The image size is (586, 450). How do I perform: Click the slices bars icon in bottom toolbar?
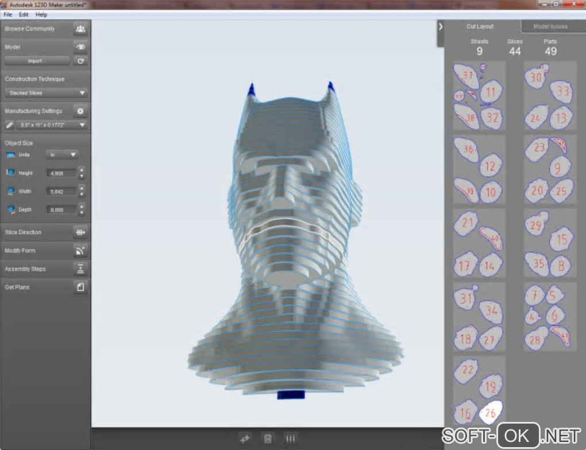click(x=290, y=439)
